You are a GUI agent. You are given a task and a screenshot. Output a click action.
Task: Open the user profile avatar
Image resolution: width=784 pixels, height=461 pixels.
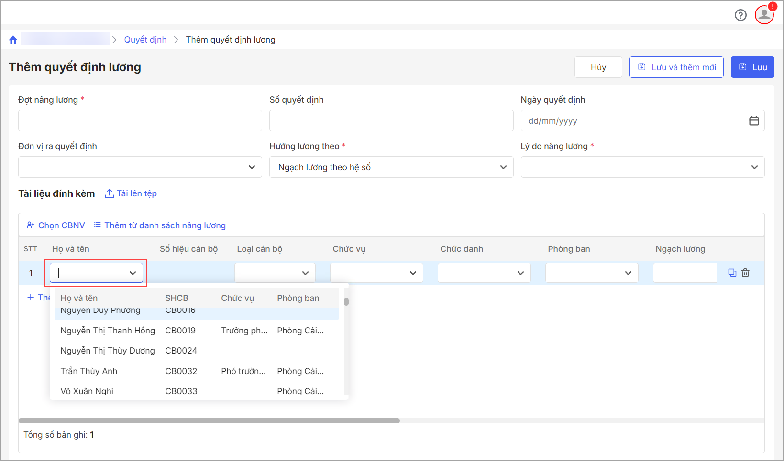[x=764, y=15]
